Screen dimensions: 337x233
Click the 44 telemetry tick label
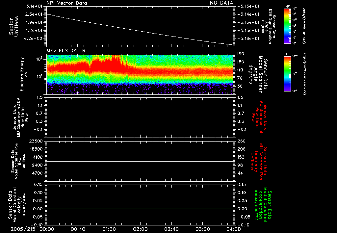tap(240, 173)
